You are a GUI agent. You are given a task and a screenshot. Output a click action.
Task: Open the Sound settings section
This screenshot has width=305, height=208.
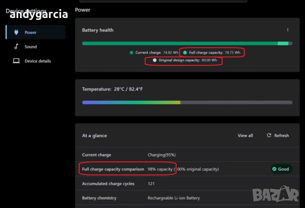point(35,47)
